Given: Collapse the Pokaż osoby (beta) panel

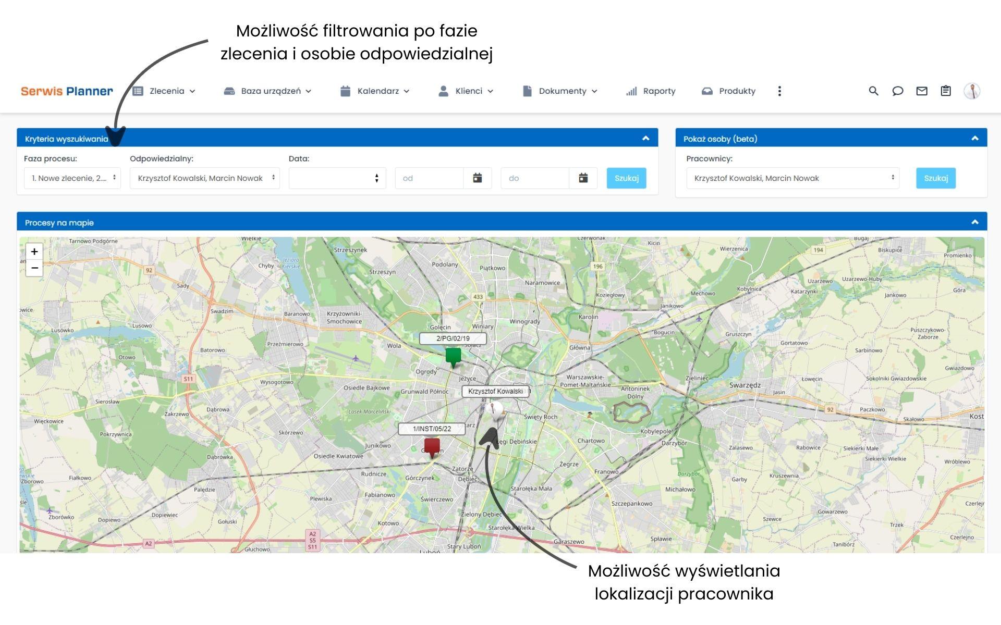Looking at the screenshot, I should click(x=975, y=139).
